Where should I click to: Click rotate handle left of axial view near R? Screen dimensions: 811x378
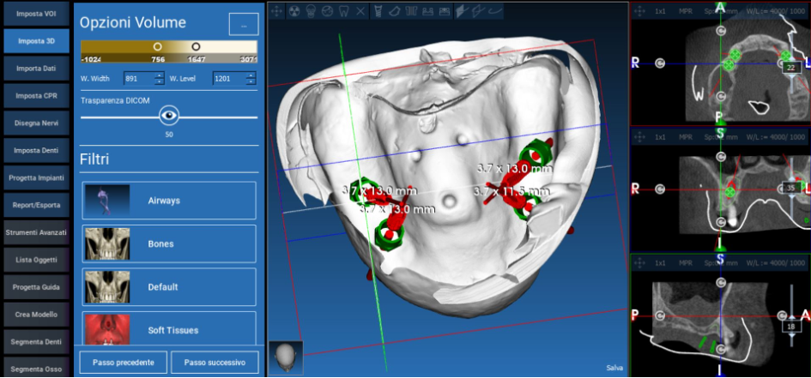tap(660, 63)
